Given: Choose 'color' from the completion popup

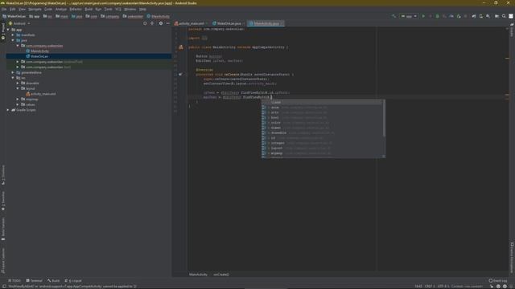Looking at the screenshot, I should click(x=322, y=123).
